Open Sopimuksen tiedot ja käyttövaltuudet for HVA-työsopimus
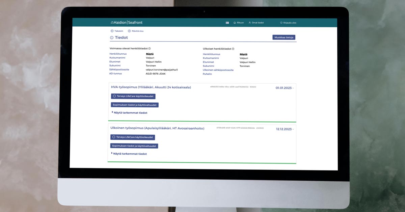Viewport: 405px width, 212px height. pyautogui.click(x=135, y=105)
